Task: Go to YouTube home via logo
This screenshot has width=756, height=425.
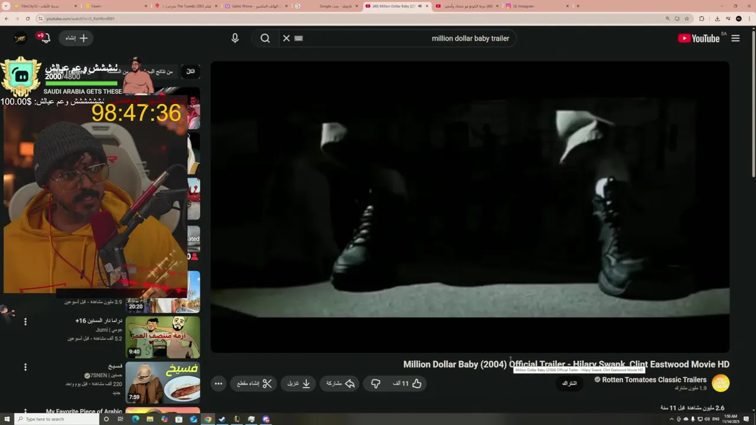Action: point(699,38)
